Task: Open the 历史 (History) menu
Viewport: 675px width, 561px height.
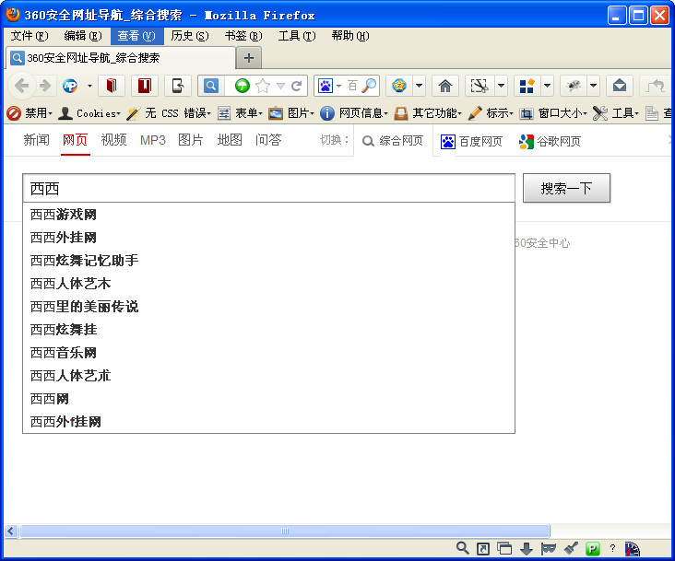Action: [190, 36]
